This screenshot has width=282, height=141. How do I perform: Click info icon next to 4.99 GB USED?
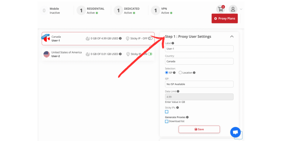[120, 38]
